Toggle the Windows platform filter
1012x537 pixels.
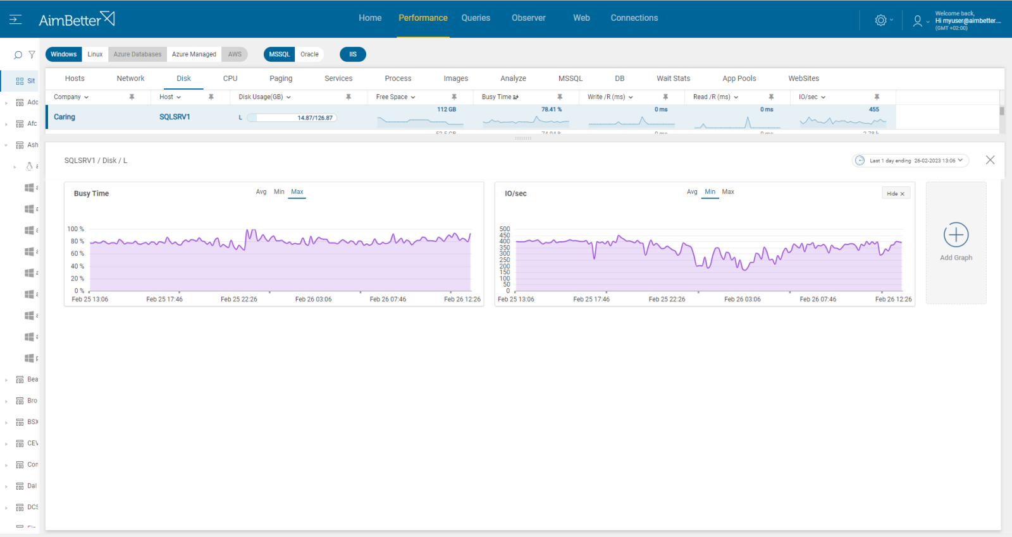tap(63, 54)
